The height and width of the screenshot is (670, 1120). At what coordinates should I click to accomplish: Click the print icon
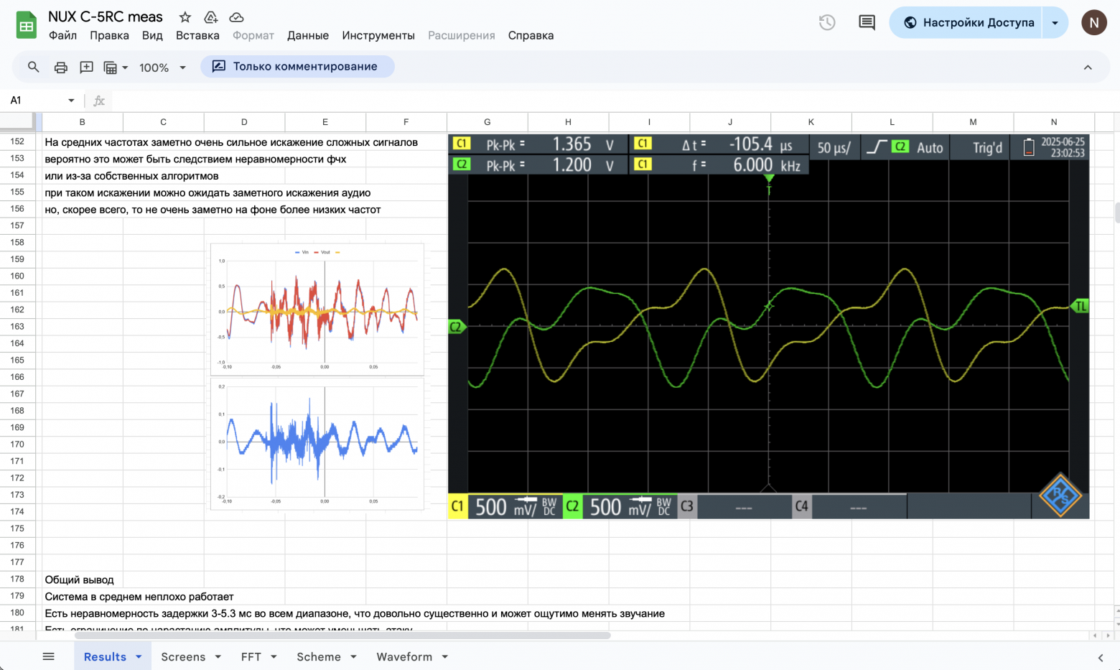coord(61,67)
